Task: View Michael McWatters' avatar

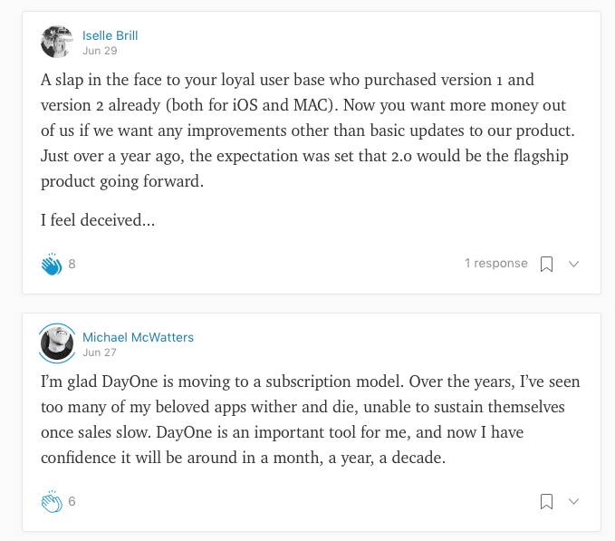Action: [57, 343]
